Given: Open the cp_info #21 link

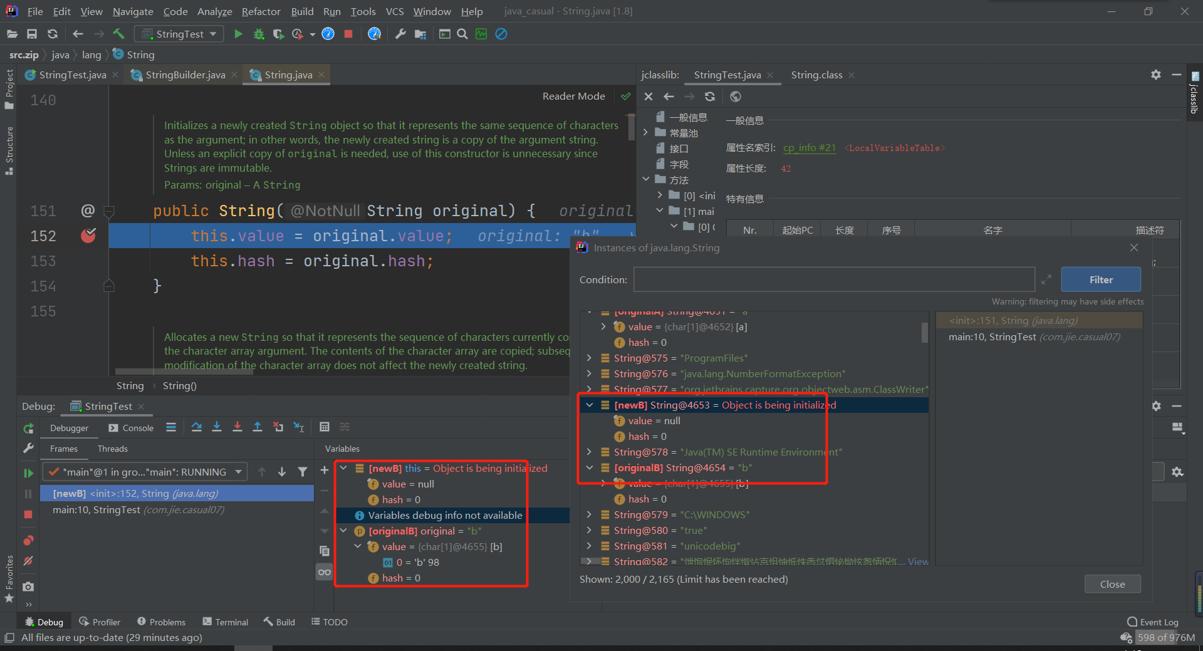Looking at the screenshot, I should click(x=809, y=148).
